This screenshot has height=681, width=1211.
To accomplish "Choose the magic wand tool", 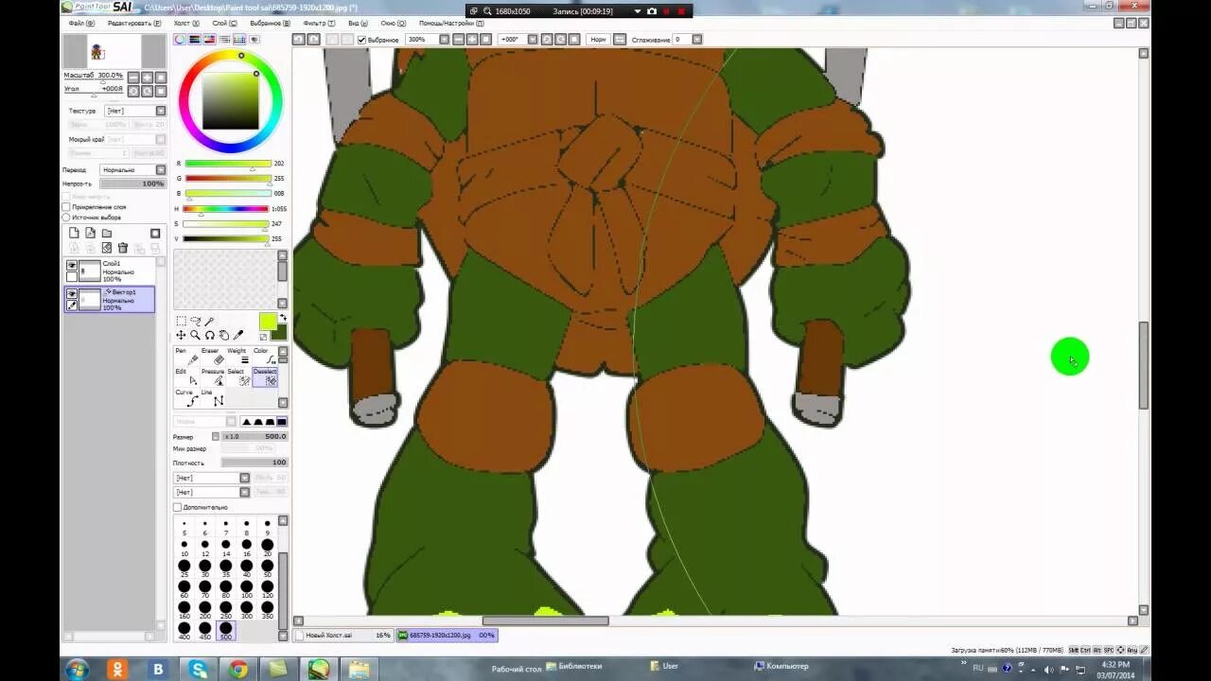I will click(x=209, y=322).
